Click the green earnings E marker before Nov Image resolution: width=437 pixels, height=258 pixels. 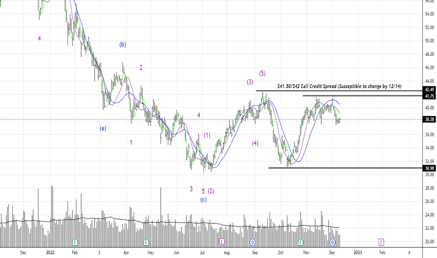(301, 242)
